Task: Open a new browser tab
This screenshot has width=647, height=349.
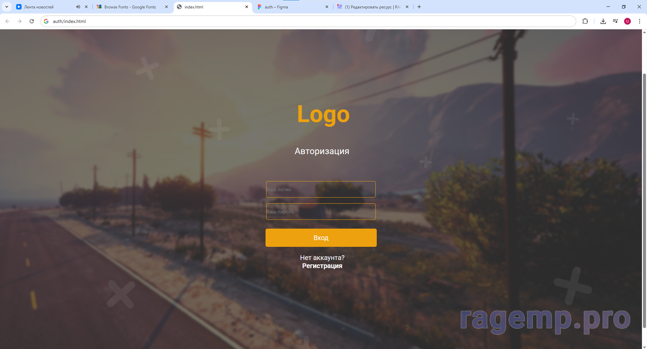Action: click(x=419, y=7)
